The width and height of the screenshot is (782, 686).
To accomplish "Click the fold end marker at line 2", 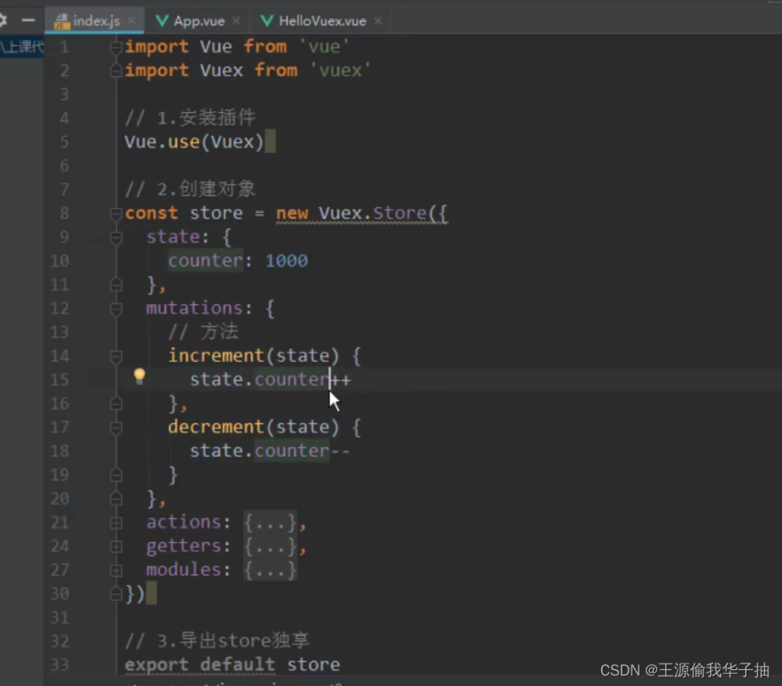I will tap(116, 71).
